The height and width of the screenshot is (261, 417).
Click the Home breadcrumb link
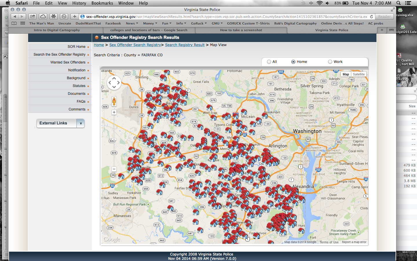[x=99, y=45]
